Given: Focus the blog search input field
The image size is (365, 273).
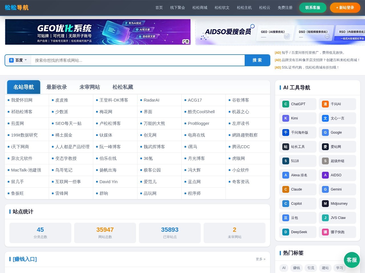Looking at the screenshot, I should [x=138, y=60].
